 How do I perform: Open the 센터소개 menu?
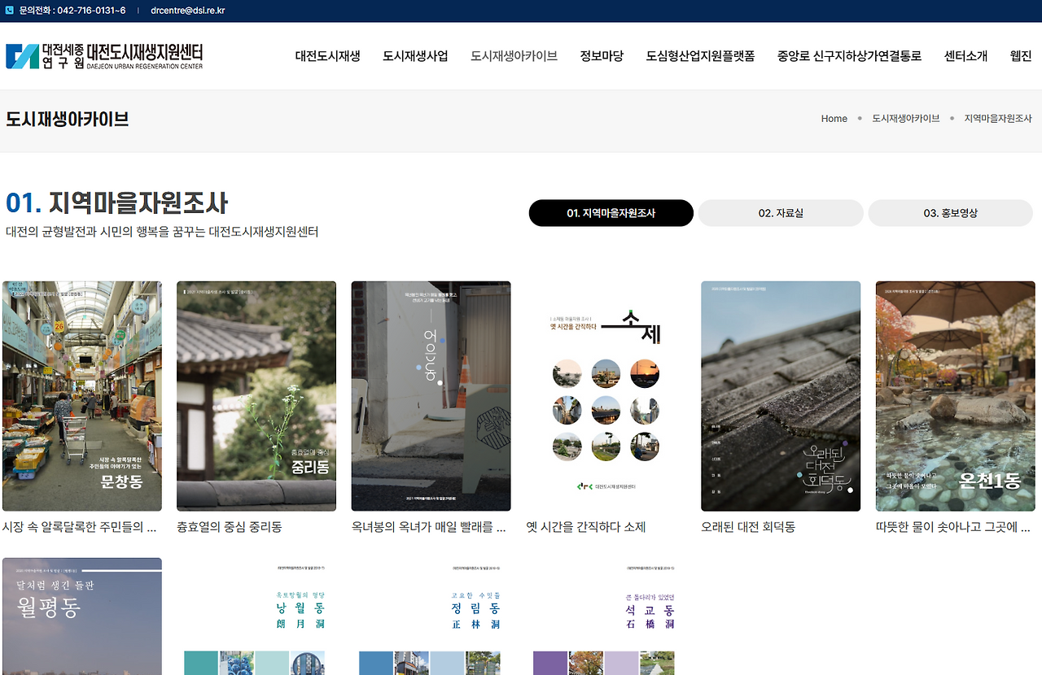965,56
